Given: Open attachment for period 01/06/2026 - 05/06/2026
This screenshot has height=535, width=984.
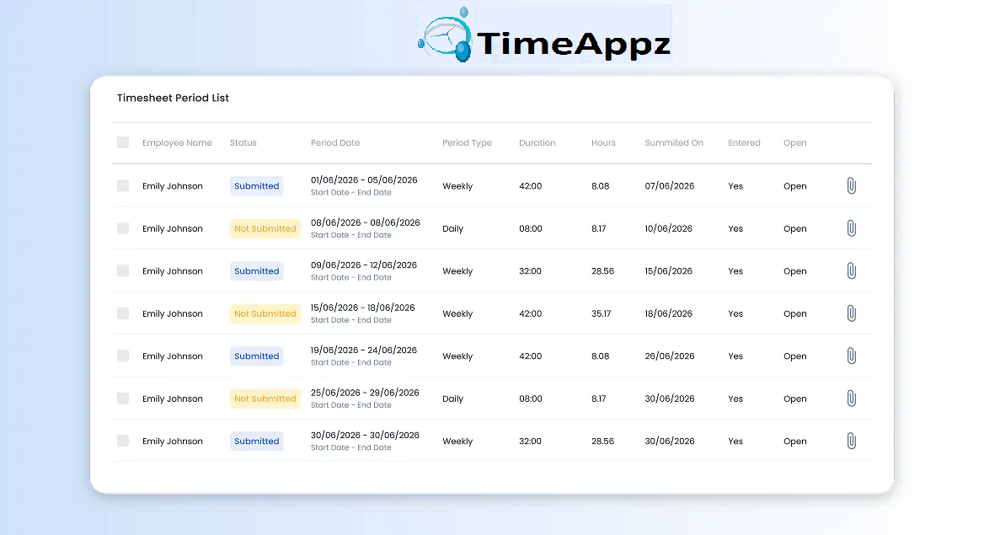Looking at the screenshot, I should [851, 186].
